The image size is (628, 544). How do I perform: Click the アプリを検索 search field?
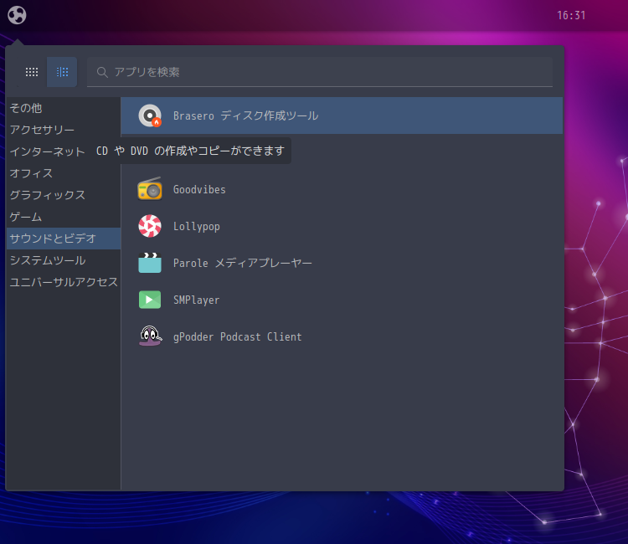coord(320,72)
